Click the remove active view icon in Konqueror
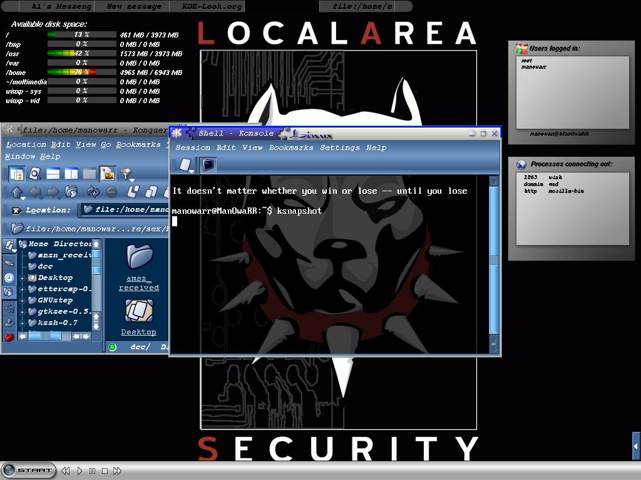Screen dimensions: 641x480 click(89, 174)
